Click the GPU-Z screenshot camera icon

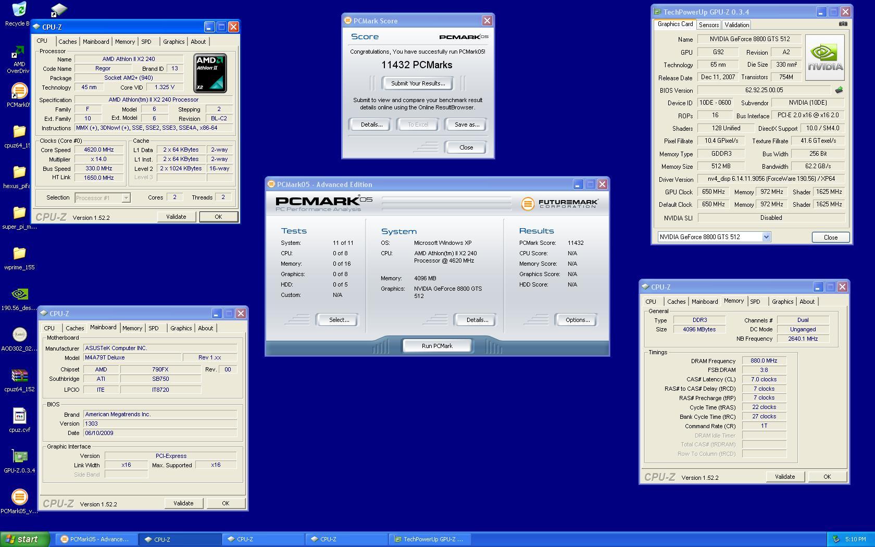(843, 24)
